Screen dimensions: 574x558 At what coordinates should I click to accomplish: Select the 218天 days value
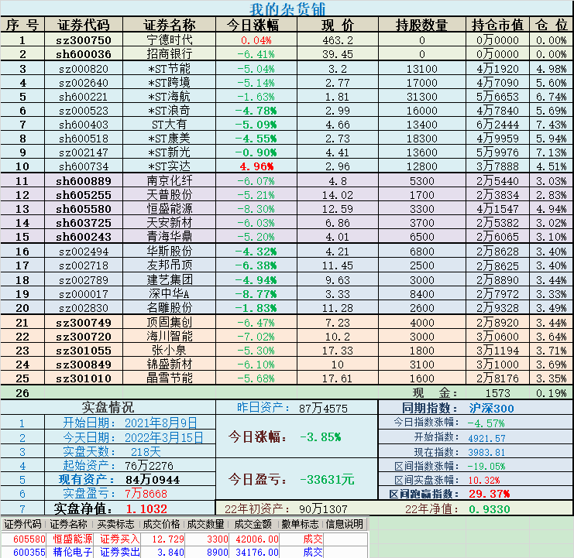146,452
